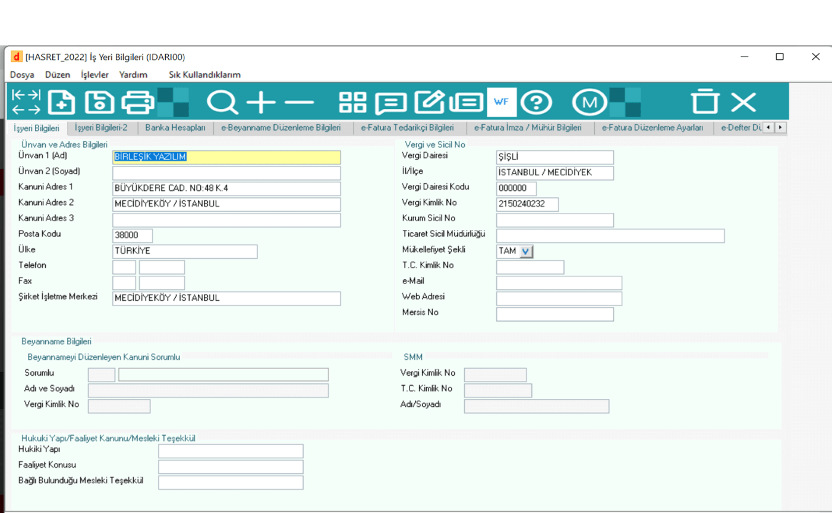Open the e-Beyanname Düzenleme Bilgileri tab
This screenshot has width=832, height=513.
[x=281, y=128]
